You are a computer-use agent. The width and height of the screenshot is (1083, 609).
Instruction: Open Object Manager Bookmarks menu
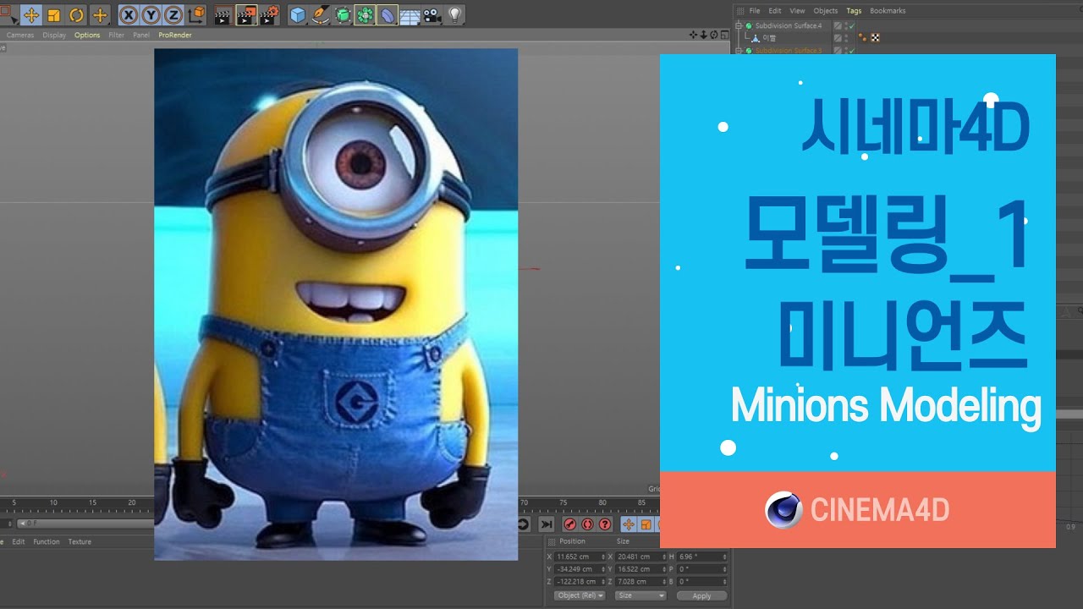[888, 11]
